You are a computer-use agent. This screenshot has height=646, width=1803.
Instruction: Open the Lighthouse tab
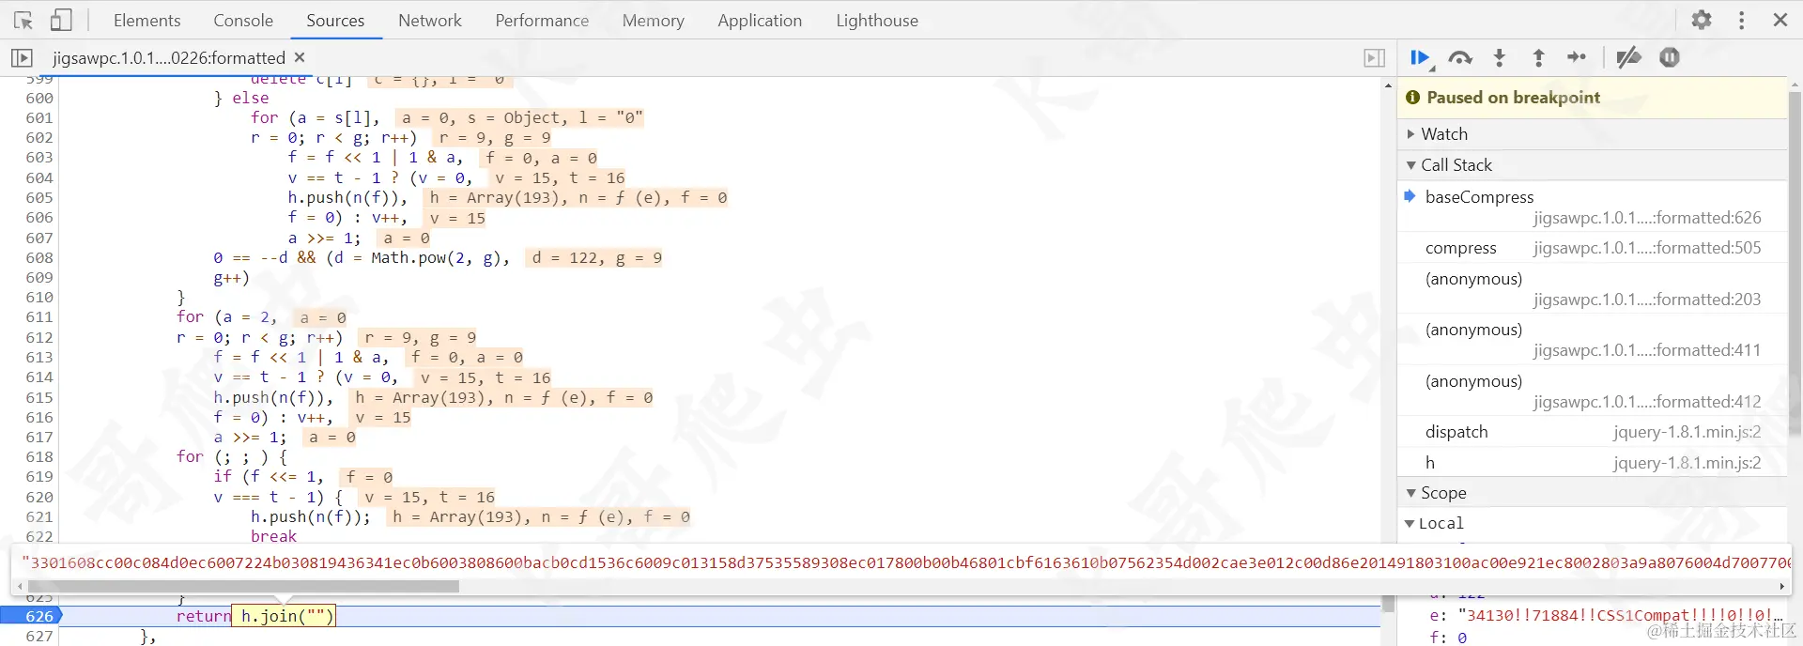pos(877,20)
